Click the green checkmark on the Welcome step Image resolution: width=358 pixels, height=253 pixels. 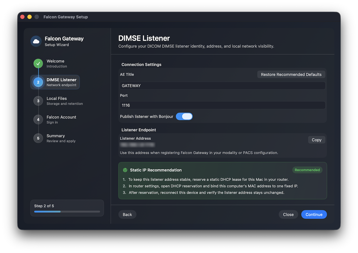click(x=38, y=63)
